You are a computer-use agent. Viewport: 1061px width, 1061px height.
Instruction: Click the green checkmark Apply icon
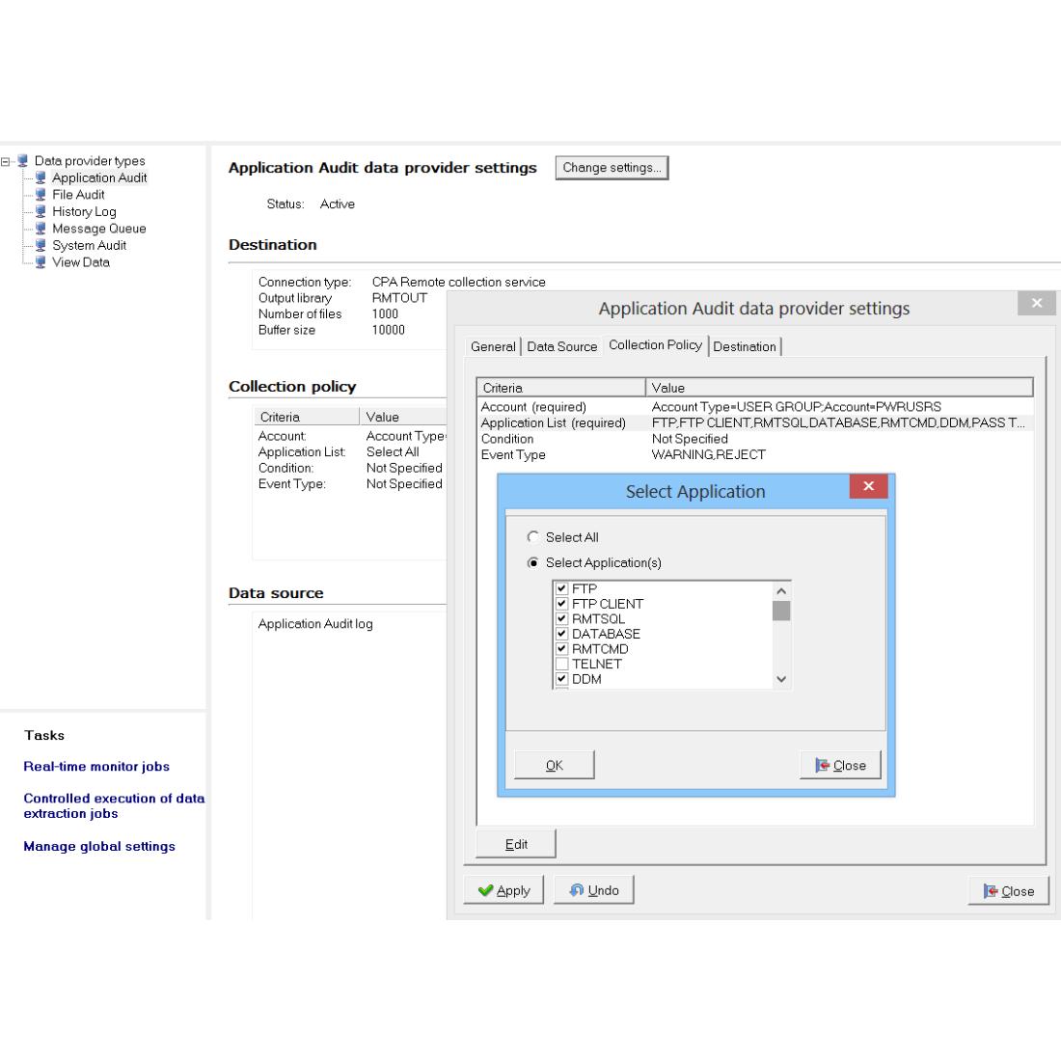485,890
